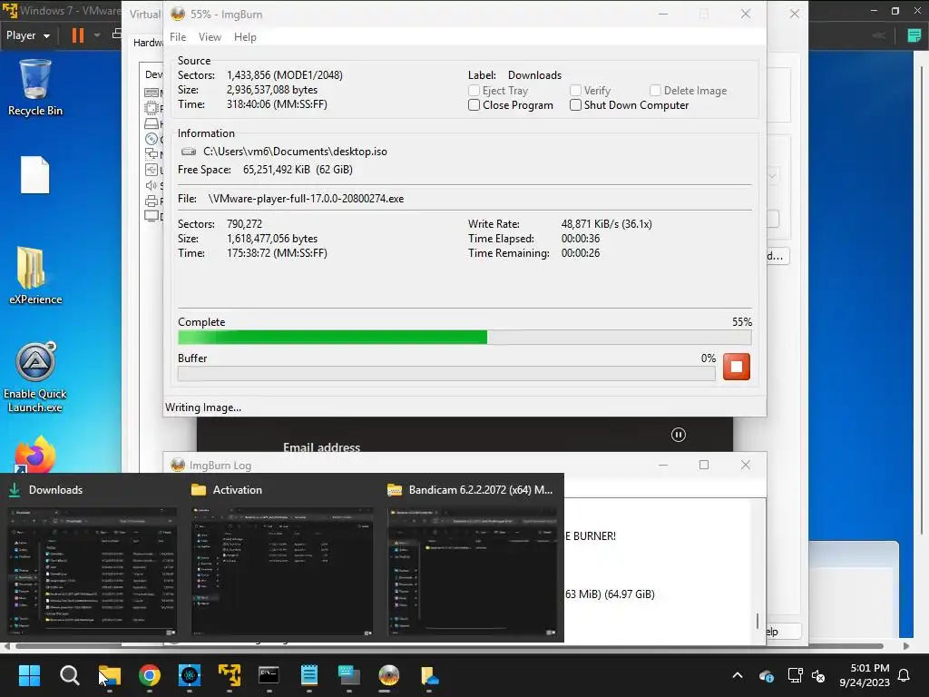929x697 pixels.
Task: Click the Complete progress bar
Action: 464,338
